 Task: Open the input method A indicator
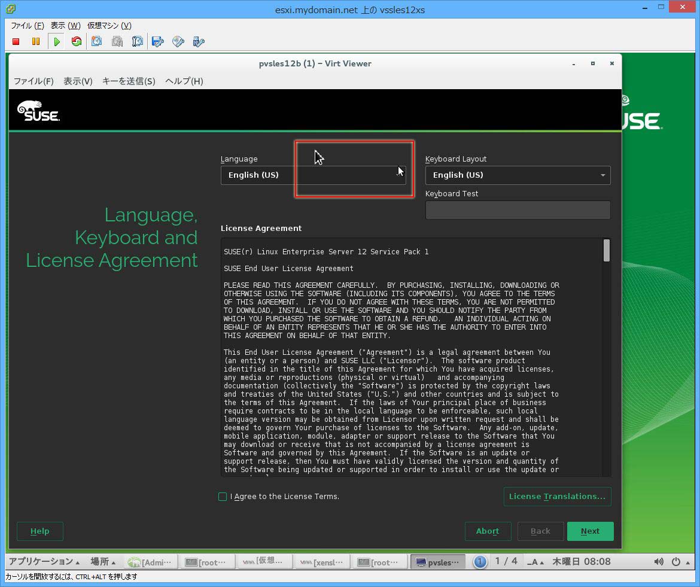(x=535, y=561)
